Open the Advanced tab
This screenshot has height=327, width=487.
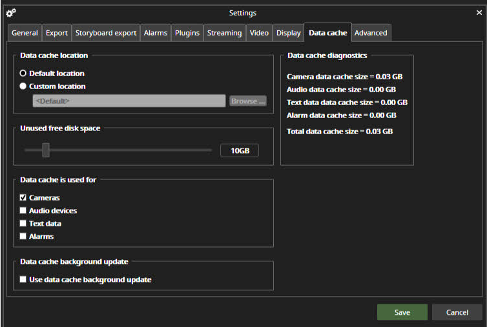pos(371,33)
